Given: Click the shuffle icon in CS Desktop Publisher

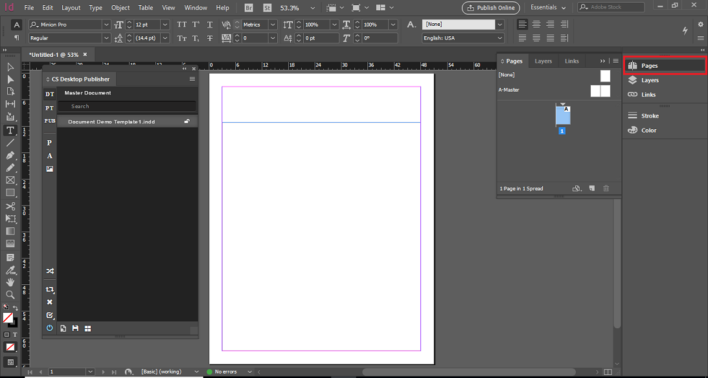Looking at the screenshot, I should pos(50,271).
